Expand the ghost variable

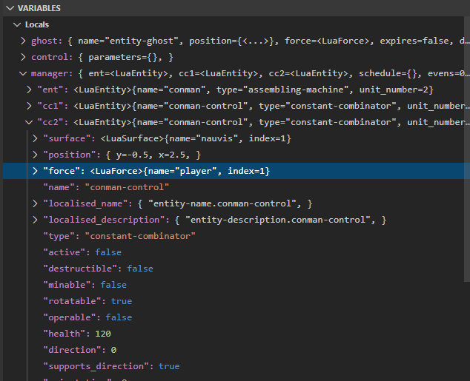coord(23,41)
